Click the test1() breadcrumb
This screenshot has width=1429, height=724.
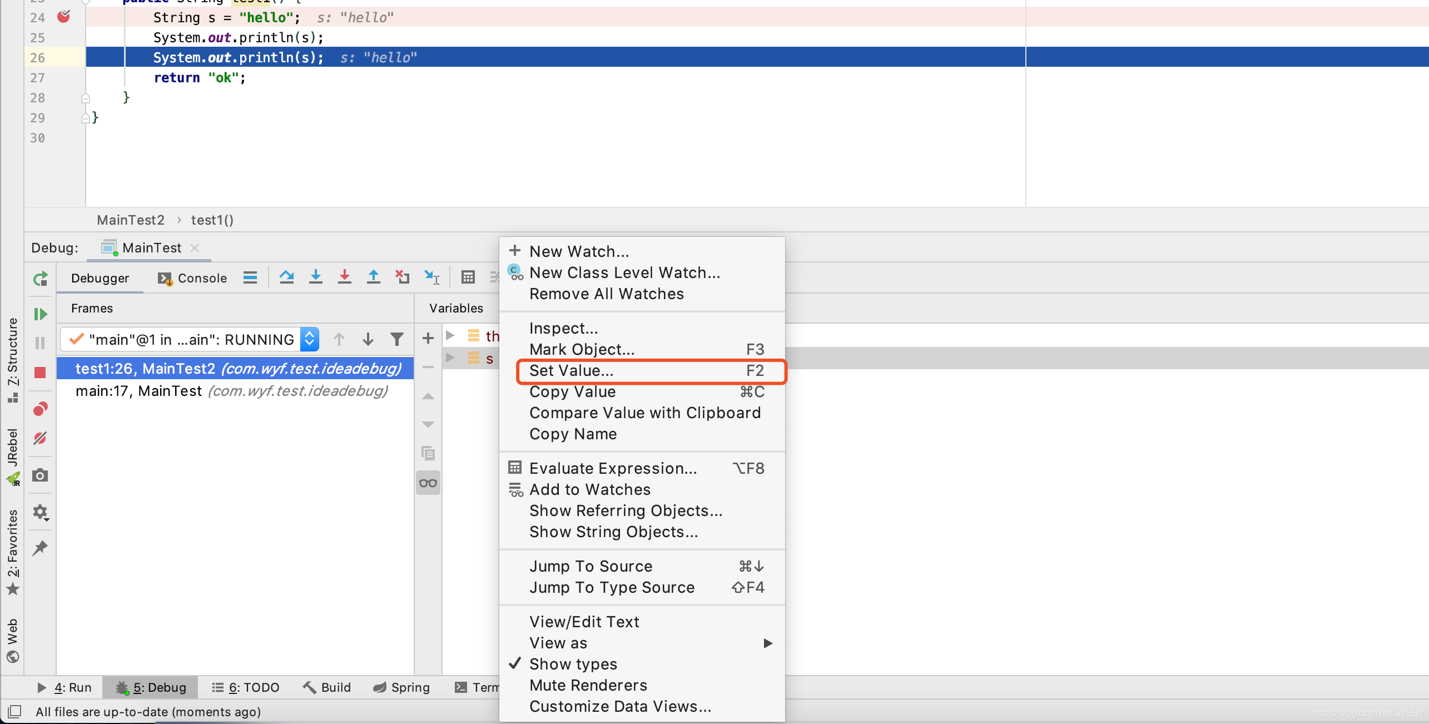pos(212,220)
